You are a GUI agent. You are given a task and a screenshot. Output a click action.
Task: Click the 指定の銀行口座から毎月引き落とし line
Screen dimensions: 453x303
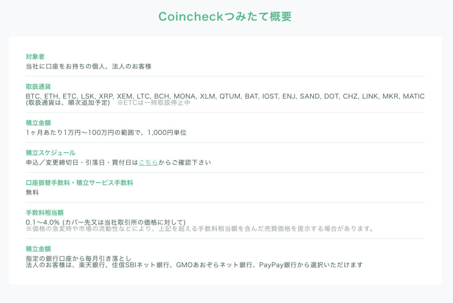(x=78, y=258)
